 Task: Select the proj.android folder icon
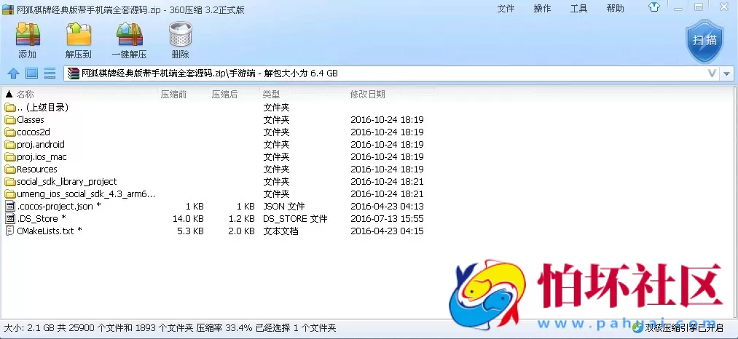pos(10,144)
